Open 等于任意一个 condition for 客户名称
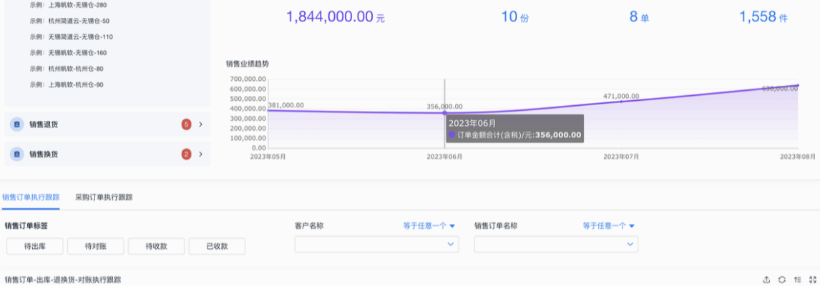 point(429,225)
